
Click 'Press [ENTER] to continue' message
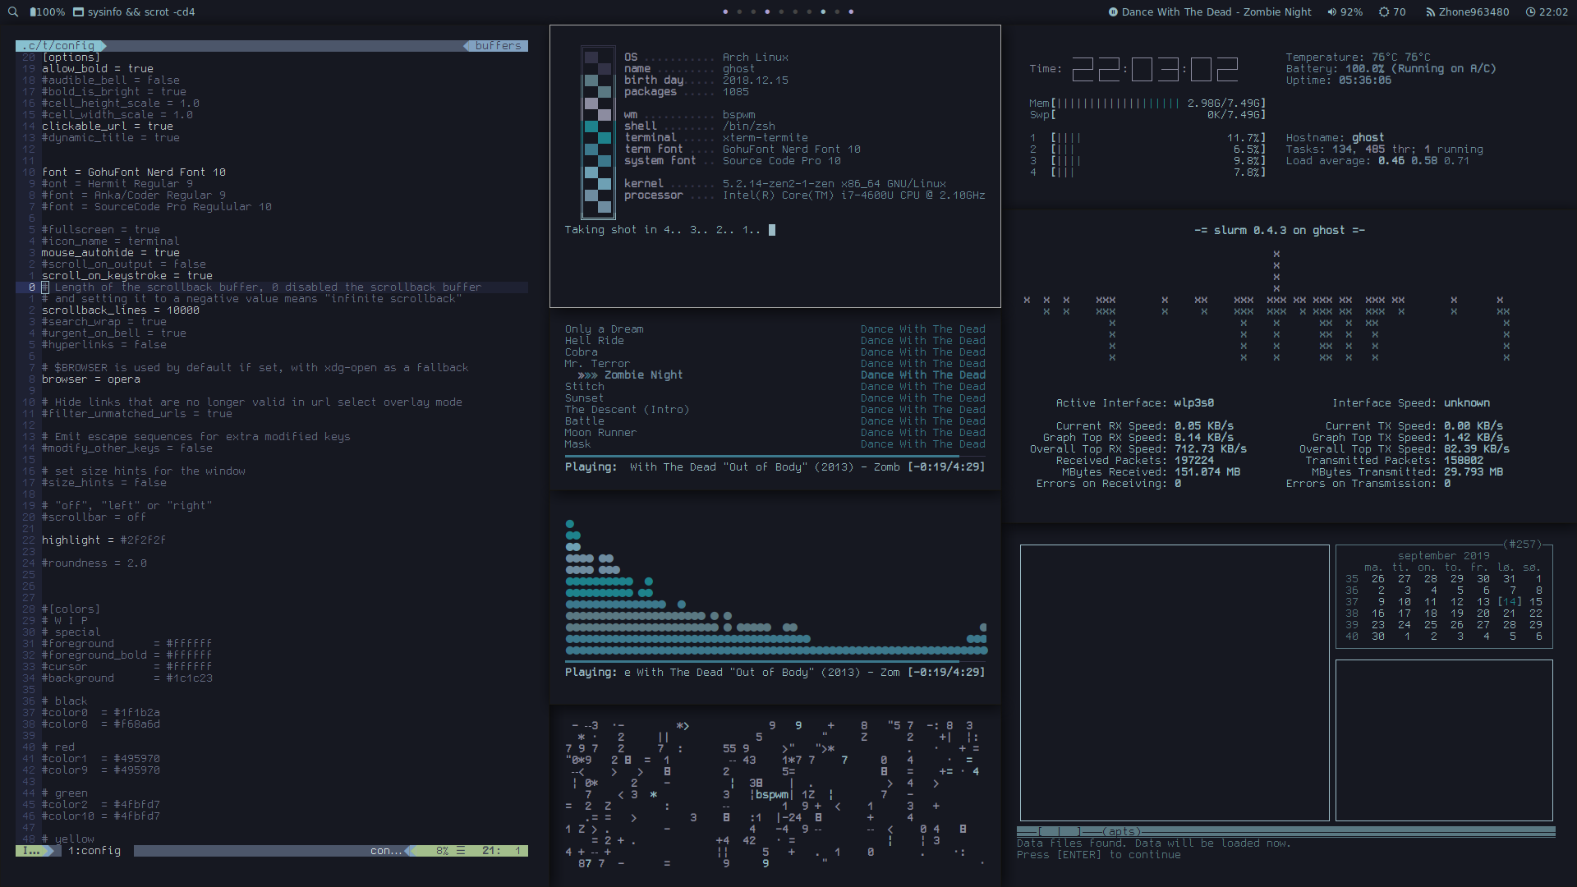pos(1098,855)
